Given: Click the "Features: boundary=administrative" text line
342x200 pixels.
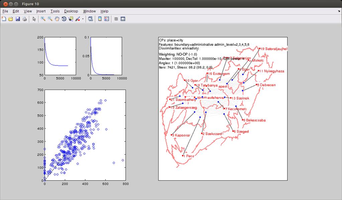Looking at the screenshot, I should pos(204,44).
